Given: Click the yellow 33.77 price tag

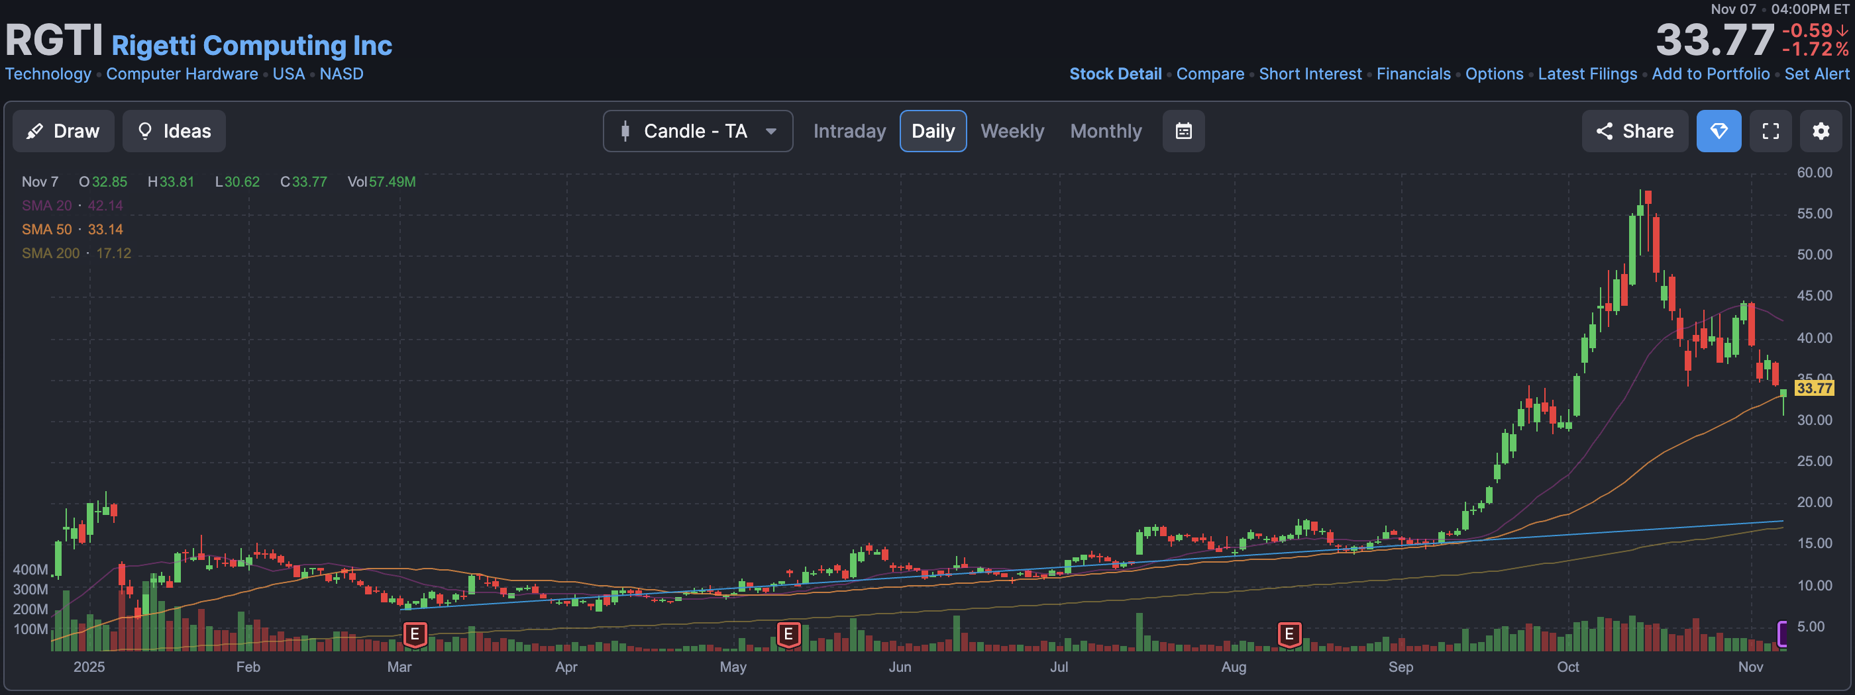Looking at the screenshot, I should point(1814,389).
